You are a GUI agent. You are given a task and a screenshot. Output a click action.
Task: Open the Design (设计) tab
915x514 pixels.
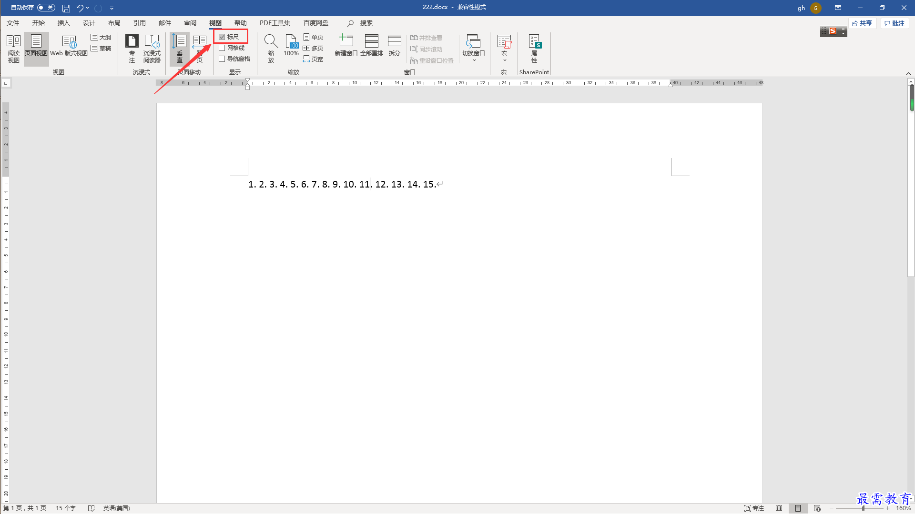89,23
